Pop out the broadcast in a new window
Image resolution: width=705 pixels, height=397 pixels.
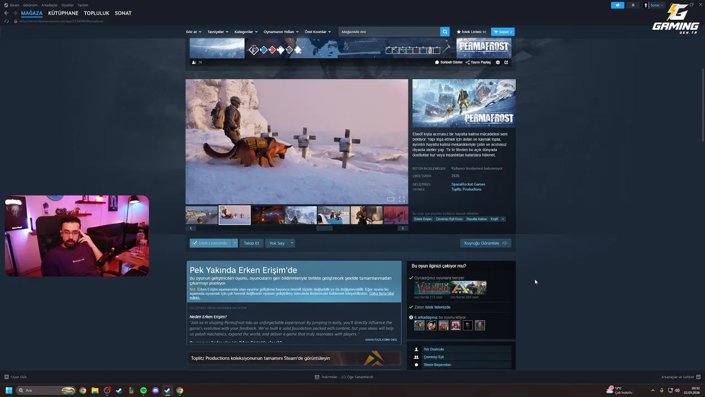coord(506,62)
